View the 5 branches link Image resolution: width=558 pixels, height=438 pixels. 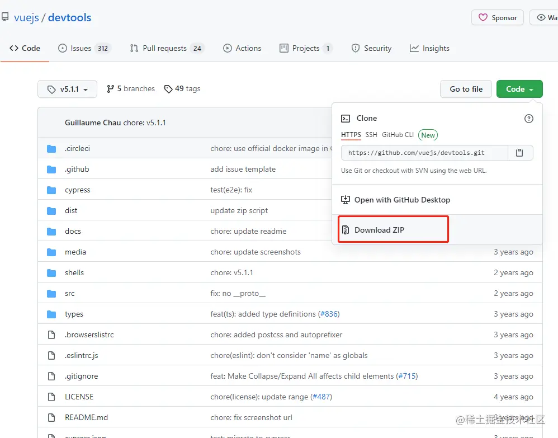(131, 89)
